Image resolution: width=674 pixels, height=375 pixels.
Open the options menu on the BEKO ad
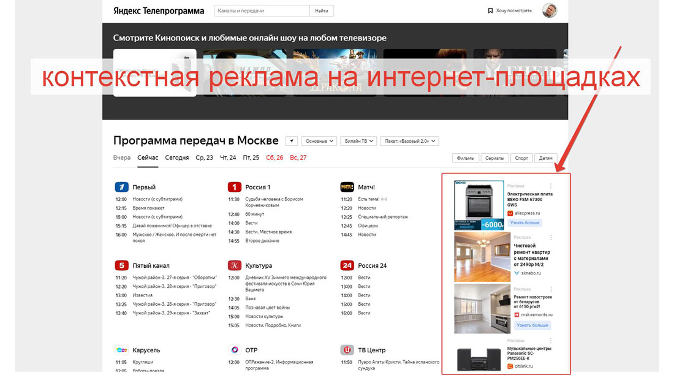pos(551,186)
